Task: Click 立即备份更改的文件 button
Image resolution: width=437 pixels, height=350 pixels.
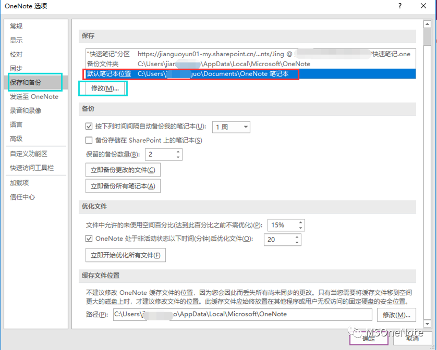Action: click(123, 170)
